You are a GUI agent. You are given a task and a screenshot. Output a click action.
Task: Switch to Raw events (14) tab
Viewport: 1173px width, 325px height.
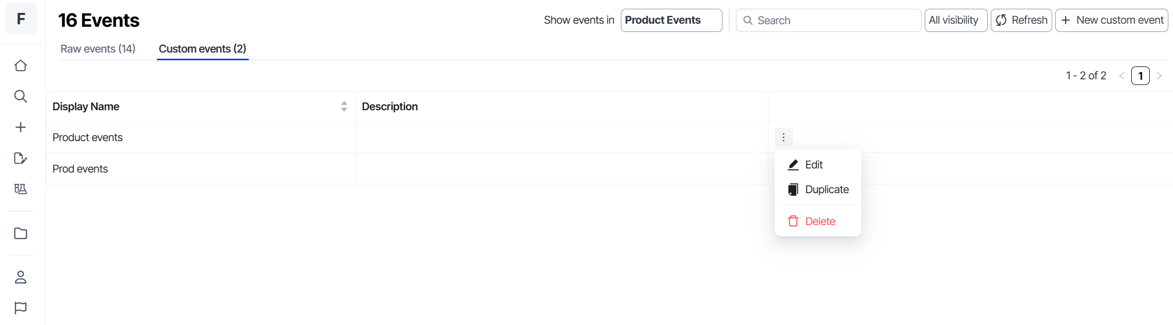[98, 49]
